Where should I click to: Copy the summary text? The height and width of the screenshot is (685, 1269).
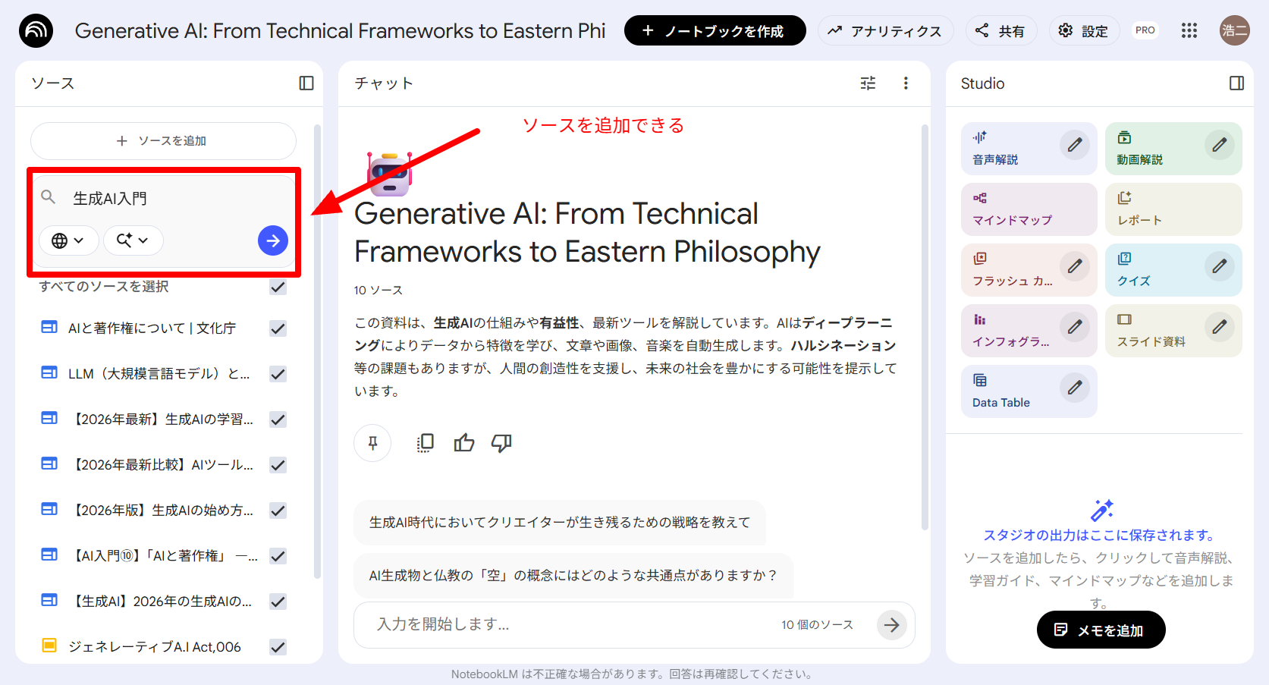426,443
